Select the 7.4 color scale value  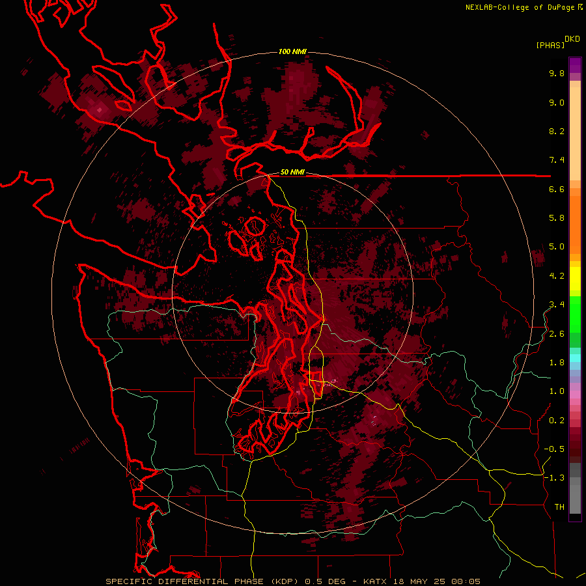(557, 160)
